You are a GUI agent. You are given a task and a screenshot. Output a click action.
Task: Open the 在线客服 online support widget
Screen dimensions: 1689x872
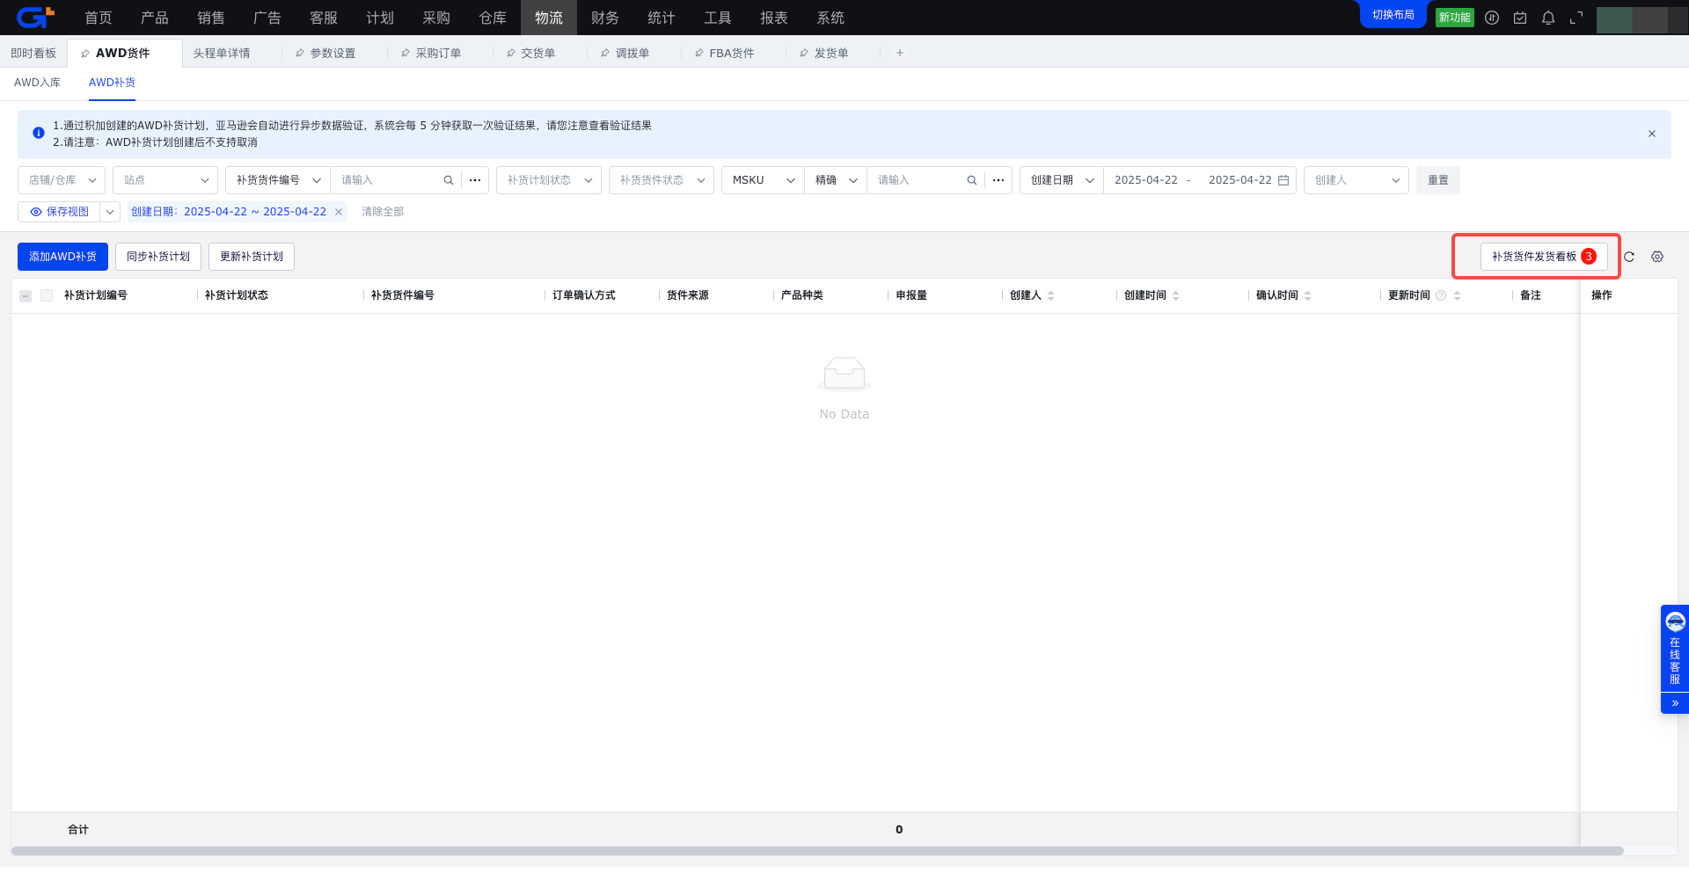1675,649
